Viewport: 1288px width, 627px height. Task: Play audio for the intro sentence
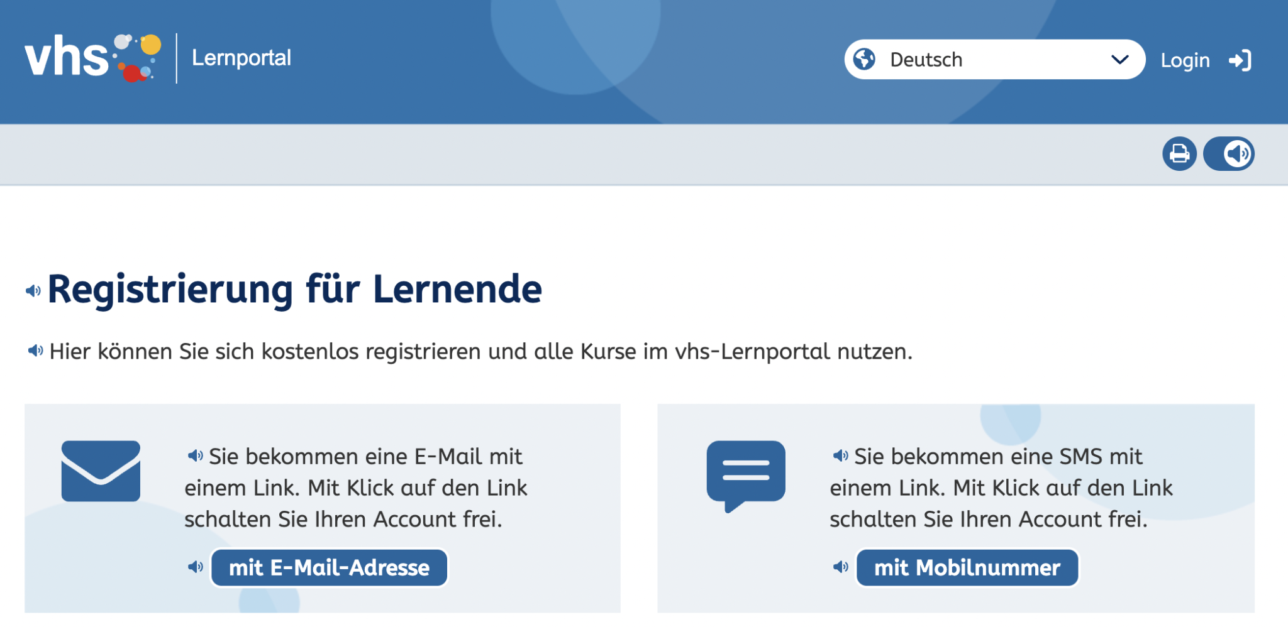click(x=35, y=351)
